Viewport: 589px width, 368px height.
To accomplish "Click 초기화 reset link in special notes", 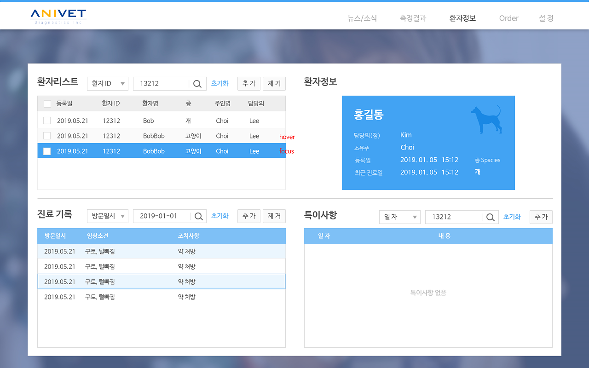I will click(x=512, y=217).
